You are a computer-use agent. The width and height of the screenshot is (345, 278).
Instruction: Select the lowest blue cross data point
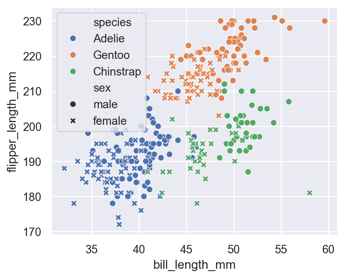pyautogui.click(x=119, y=224)
